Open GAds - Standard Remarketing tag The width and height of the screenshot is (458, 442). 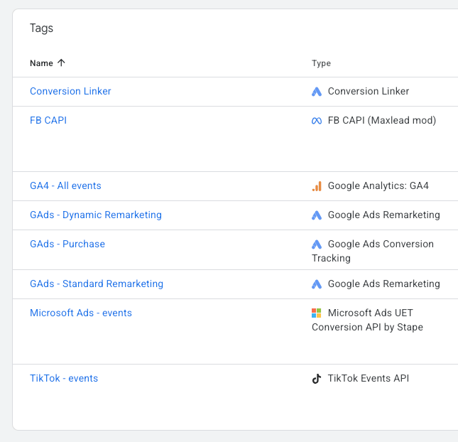[97, 284]
